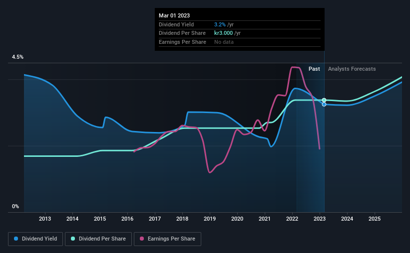Click the 2025 x-axis label
Image resolution: width=410 pixels, height=253 pixels.
click(375, 219)
